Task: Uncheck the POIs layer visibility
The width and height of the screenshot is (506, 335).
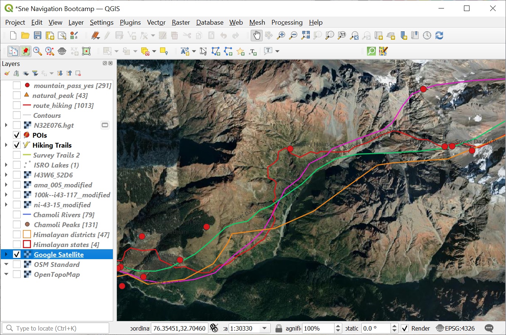Action: [x=17, y=135]
